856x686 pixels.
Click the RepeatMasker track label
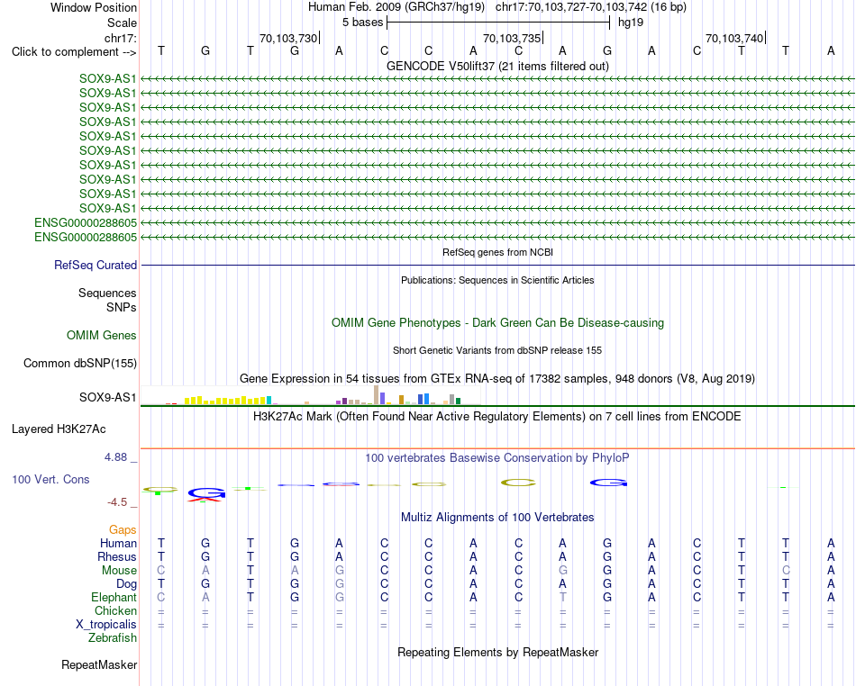[99, 665]
